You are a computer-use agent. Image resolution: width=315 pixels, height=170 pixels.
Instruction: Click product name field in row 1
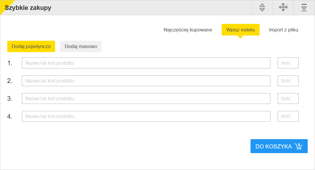tap(146, 63)
